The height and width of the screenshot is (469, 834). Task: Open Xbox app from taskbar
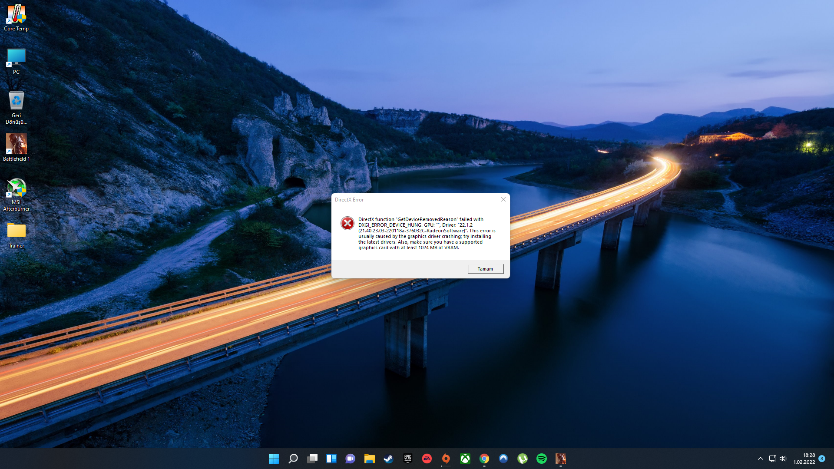(x=465, y=459)
